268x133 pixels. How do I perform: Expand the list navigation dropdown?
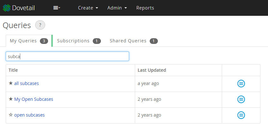click(57, 8)
